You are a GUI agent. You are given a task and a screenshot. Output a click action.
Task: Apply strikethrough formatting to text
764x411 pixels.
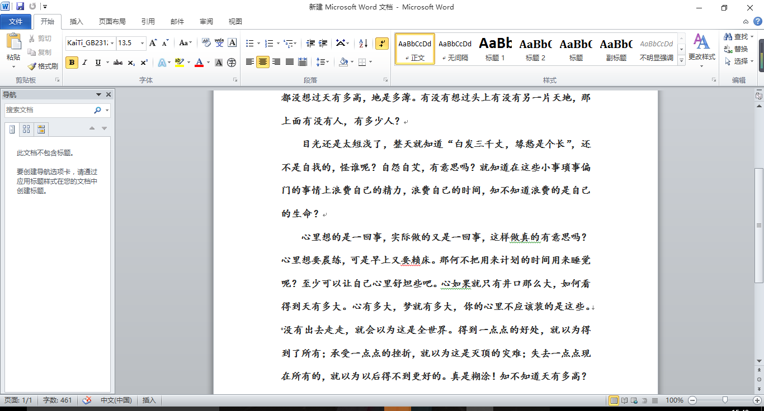click(117, 63)
